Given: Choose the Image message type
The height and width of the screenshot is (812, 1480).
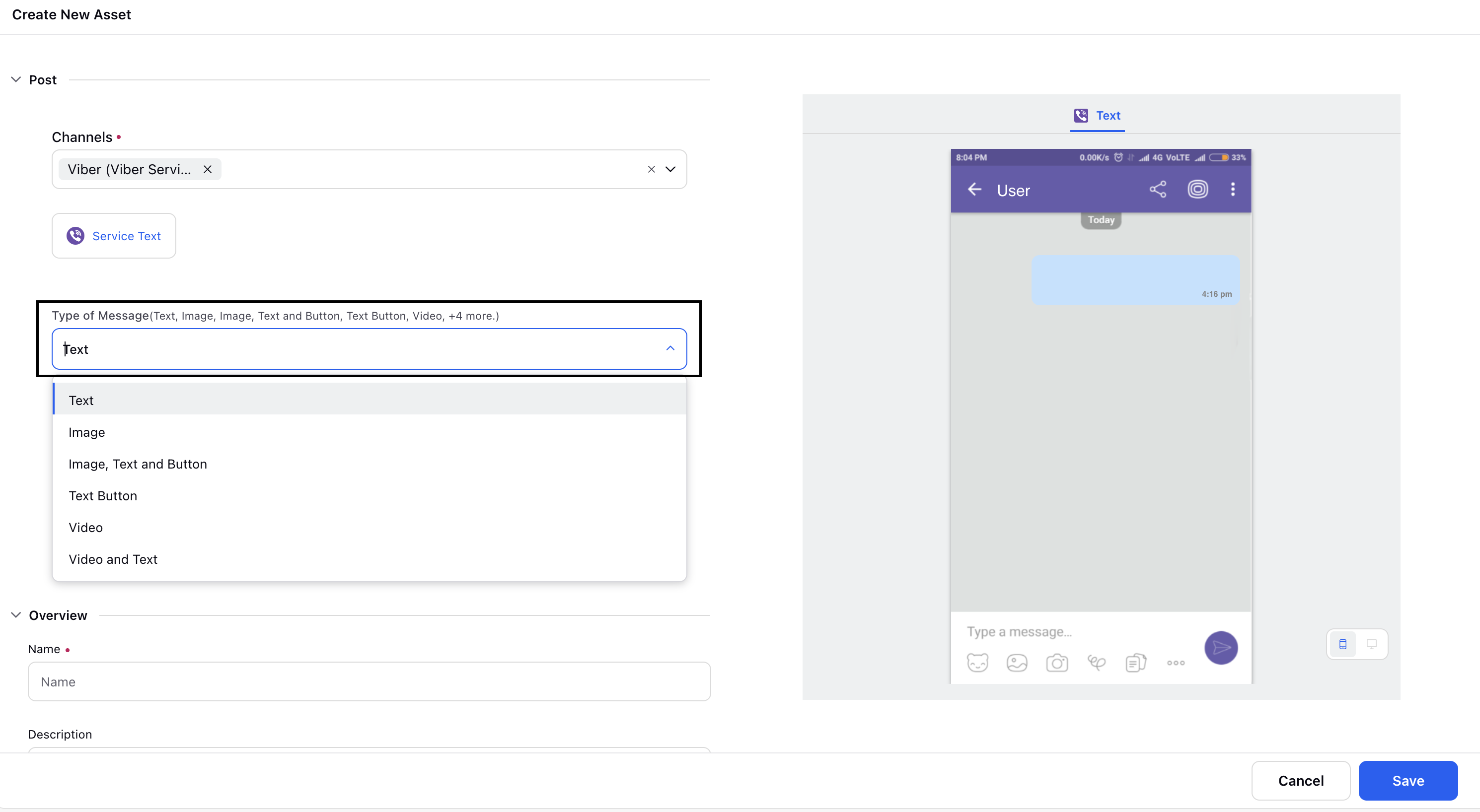Looking at the screenshot, I should point(370,432).
